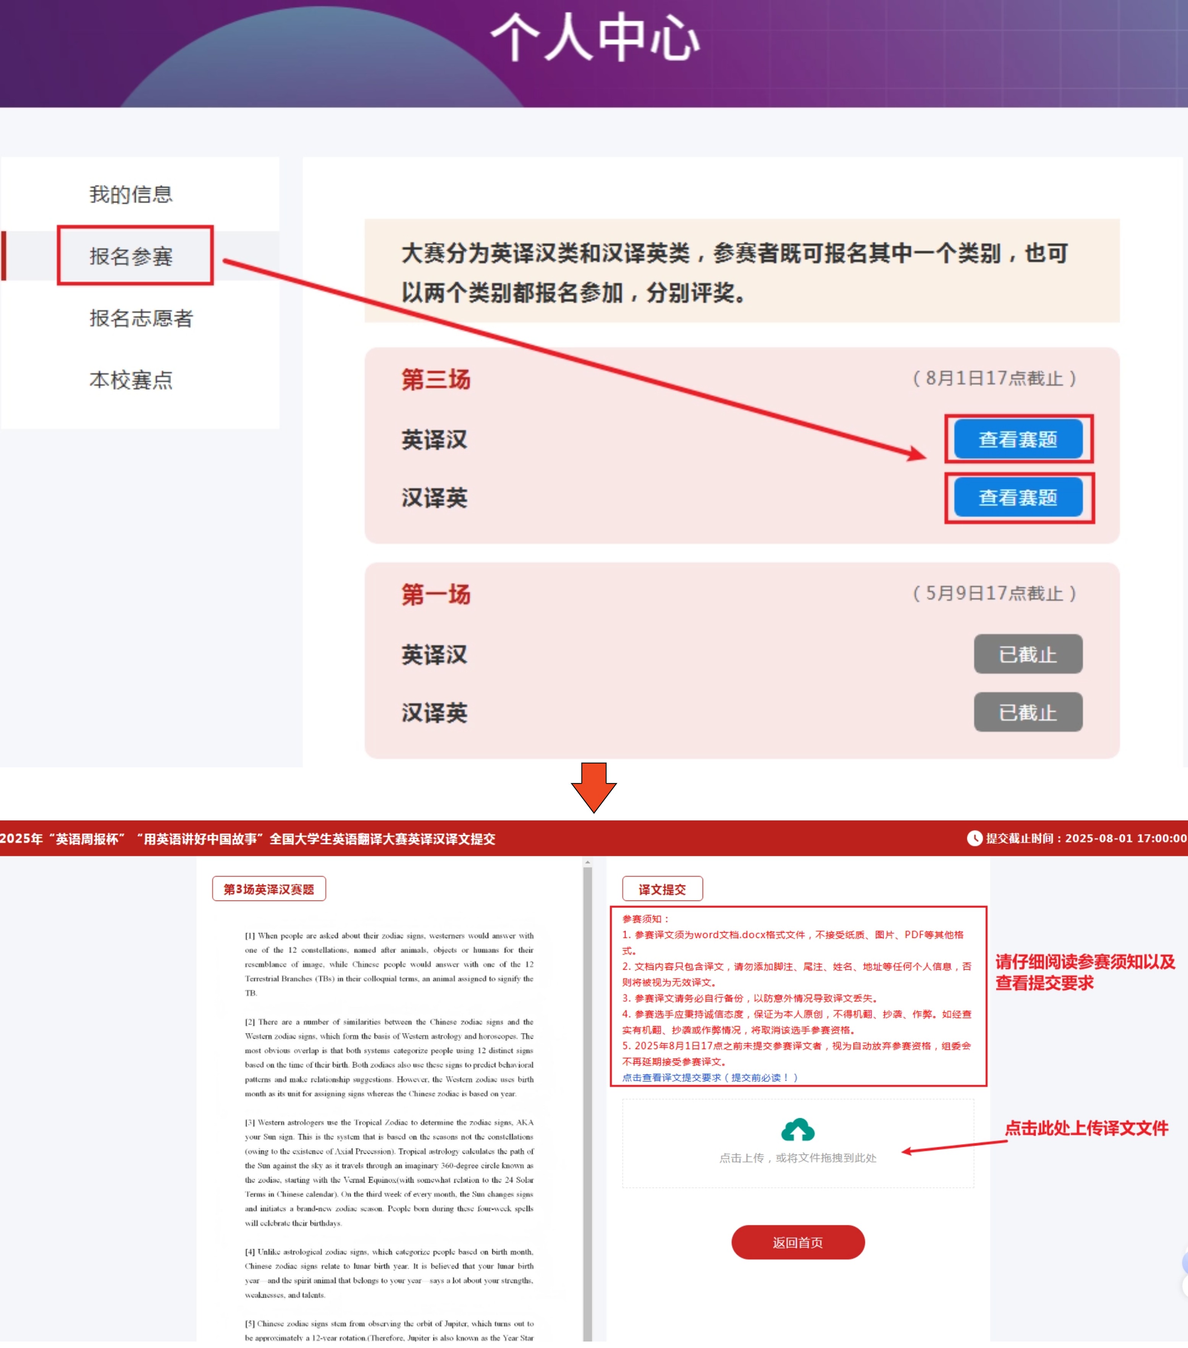Click the small scroll-up arrow above the scrollbar
Image resolution: width=1188 pixels, height=1348 pixels.
click(x=587, y=863)
